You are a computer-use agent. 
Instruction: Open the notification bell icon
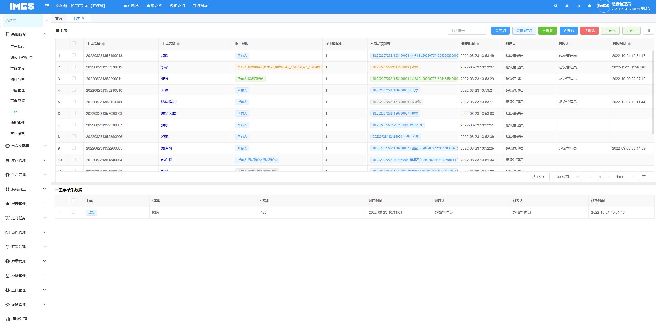click(x=589, y=6)
